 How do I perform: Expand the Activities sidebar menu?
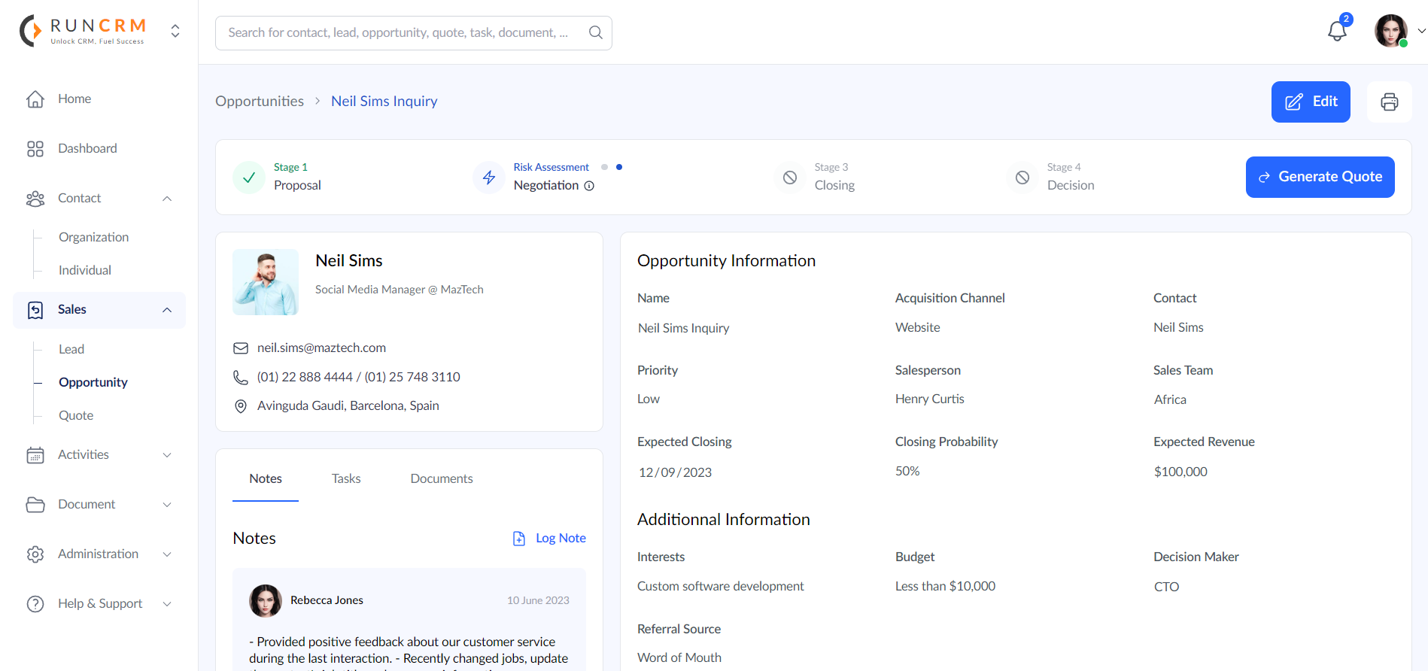167,455
